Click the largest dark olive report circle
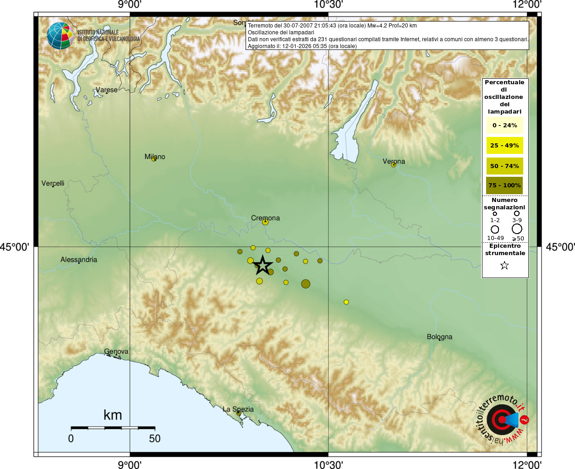The width and height of the screenshot is (575, 469). click(x=306, y=284)
